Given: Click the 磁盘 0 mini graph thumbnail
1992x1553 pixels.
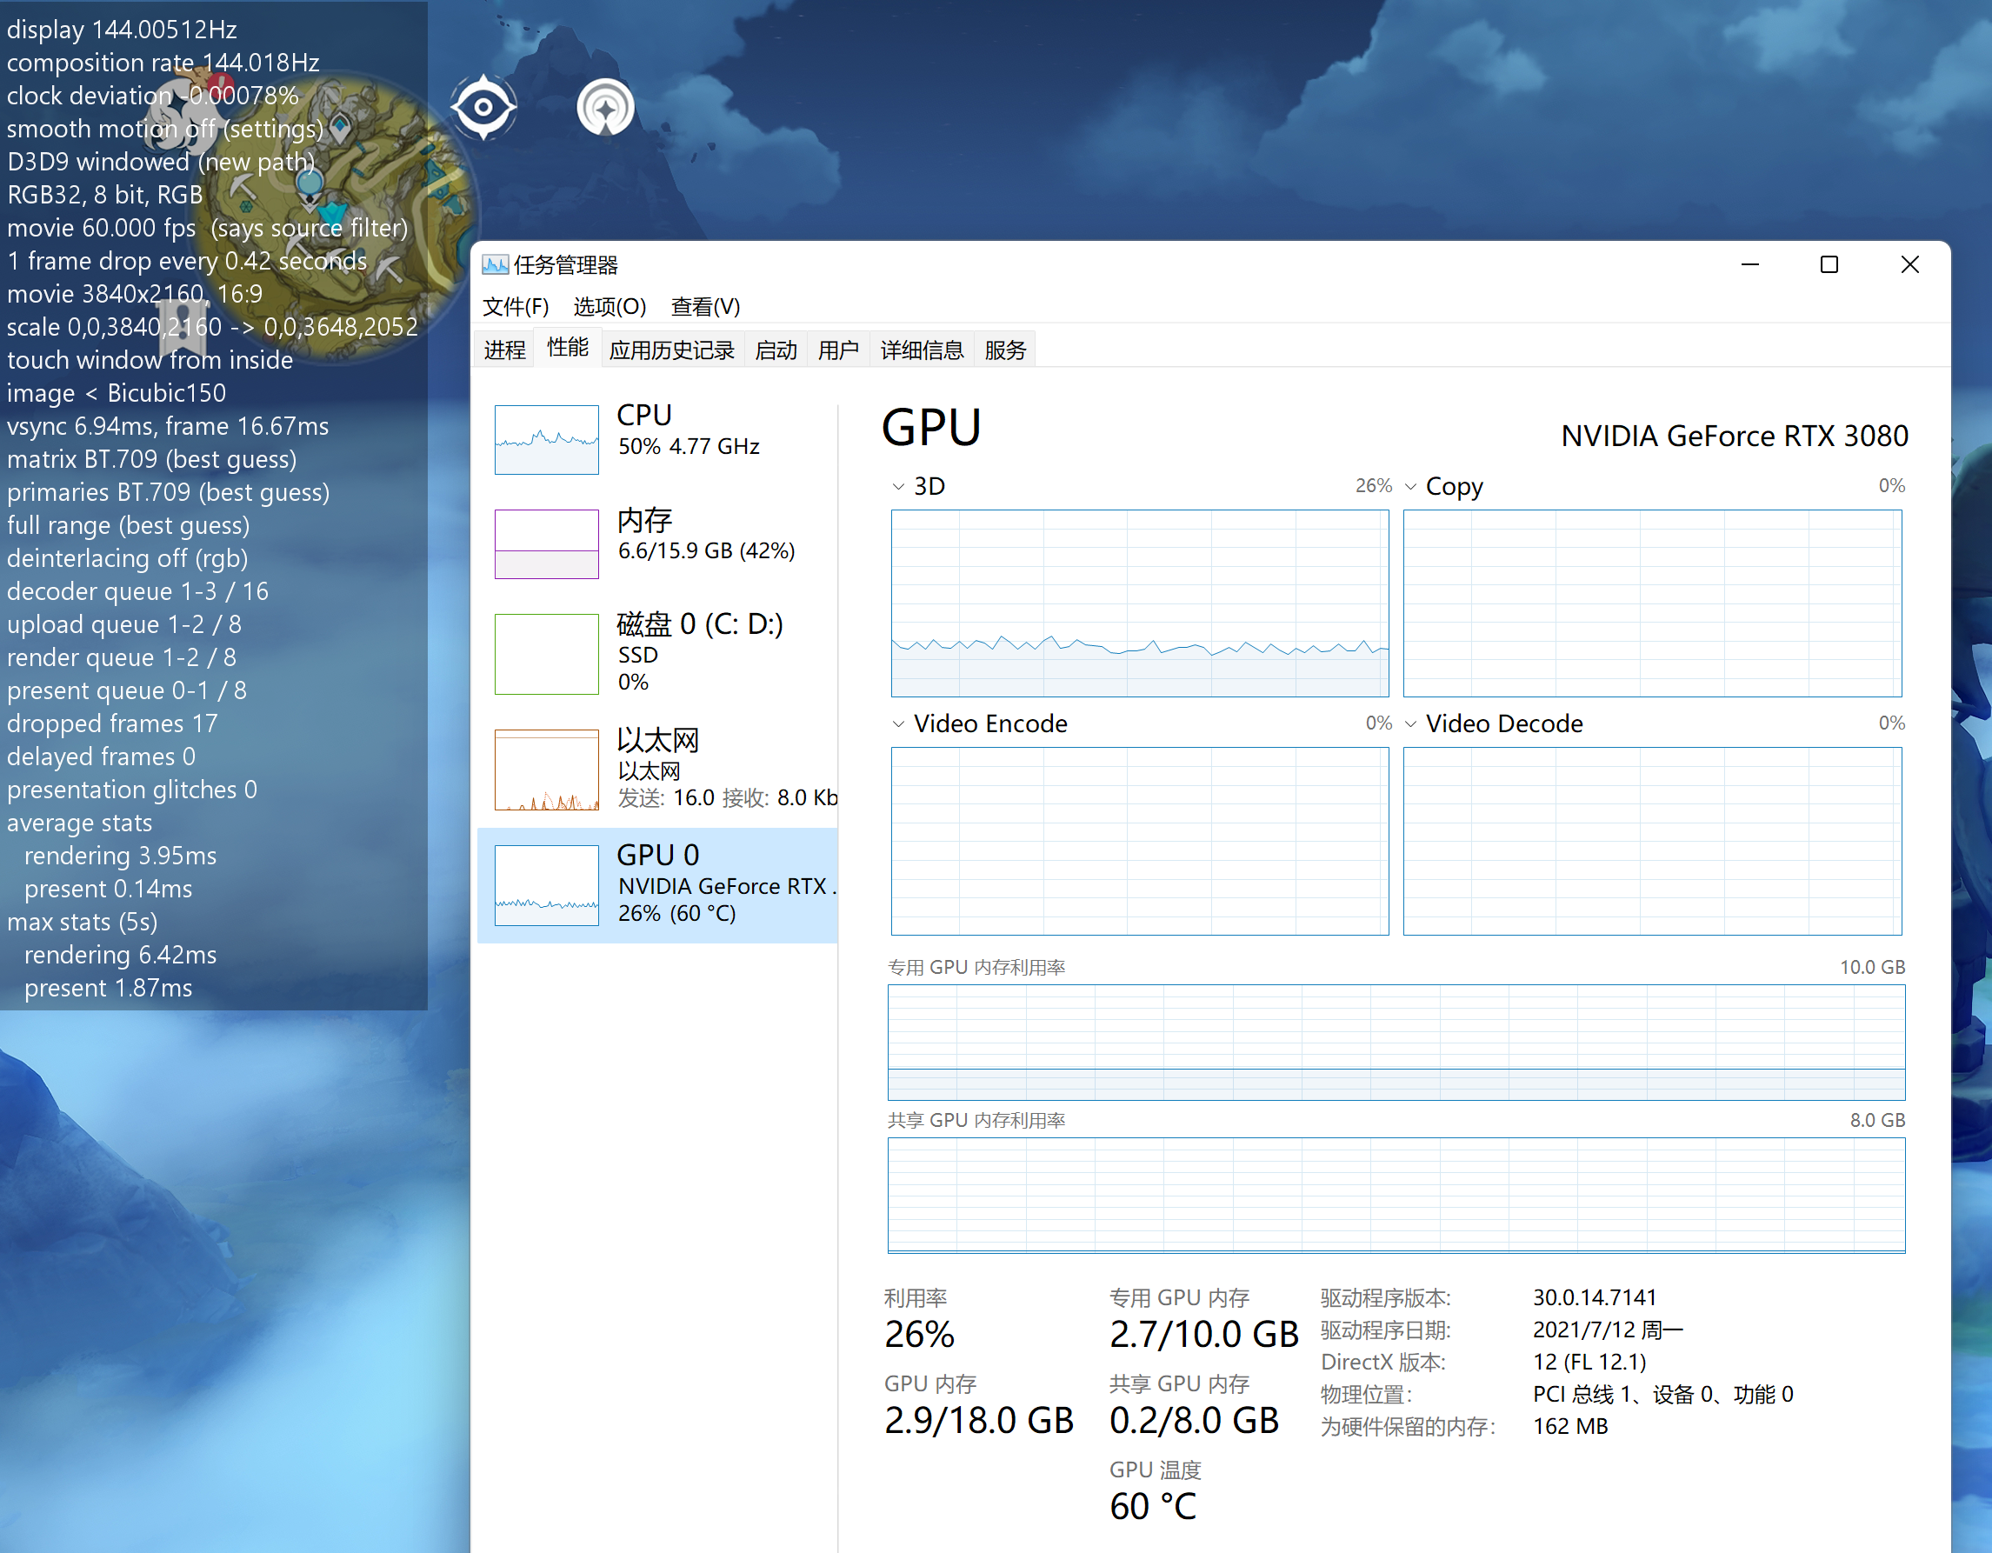Looking at the screenshot, I should point(547,654).
